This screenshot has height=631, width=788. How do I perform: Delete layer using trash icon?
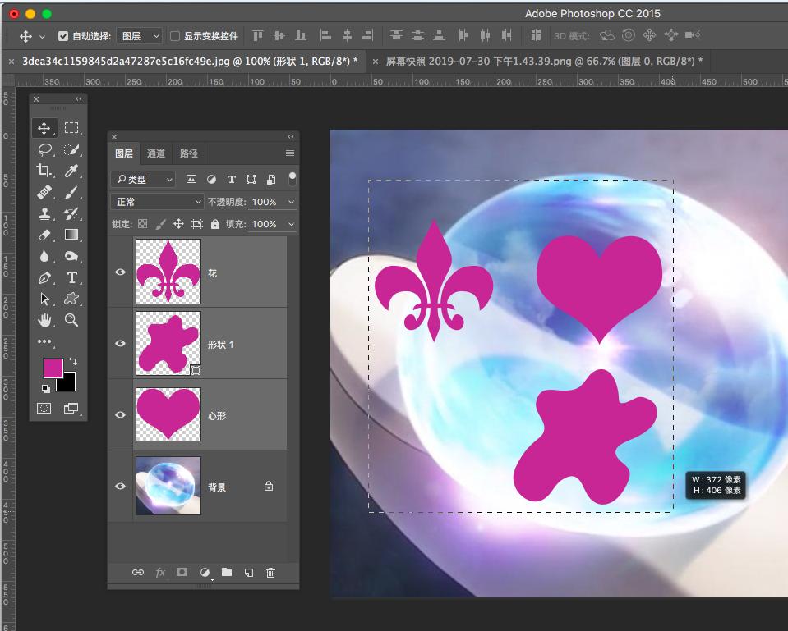(x=271, y=573)
